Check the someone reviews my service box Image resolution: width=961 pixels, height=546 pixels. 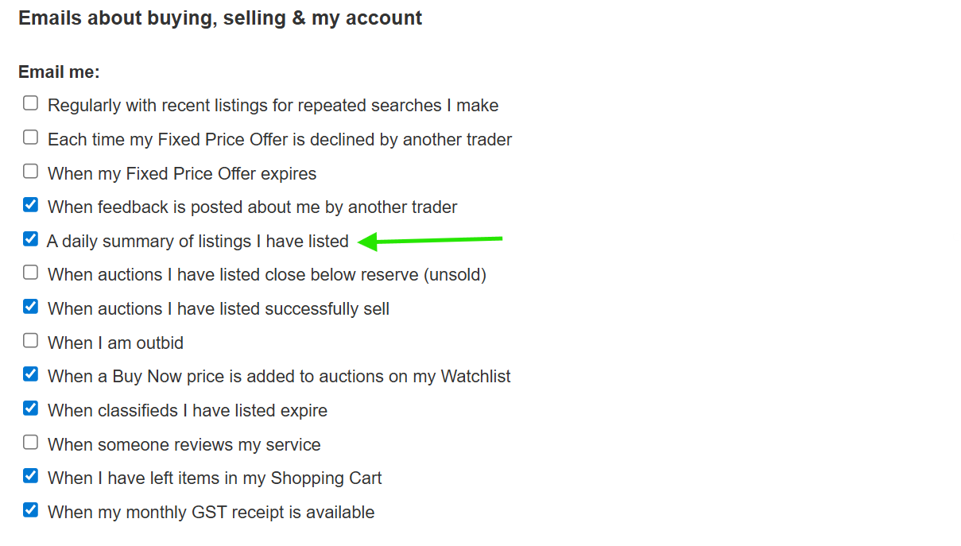tap(30, 443)
